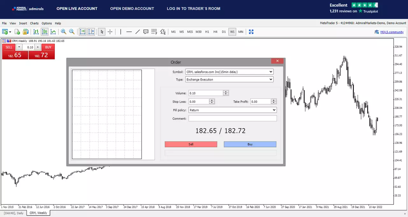Image resolution: width=408 pixels, height=217 pixels.
Task: Click one-click panel volume field 0.10
Action: (x=29, y=47)
